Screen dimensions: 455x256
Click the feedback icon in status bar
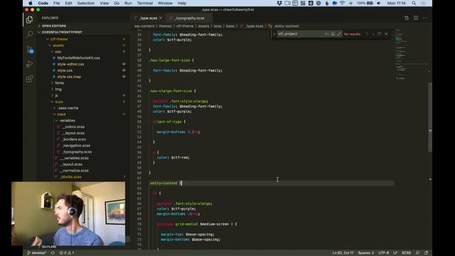417,253
